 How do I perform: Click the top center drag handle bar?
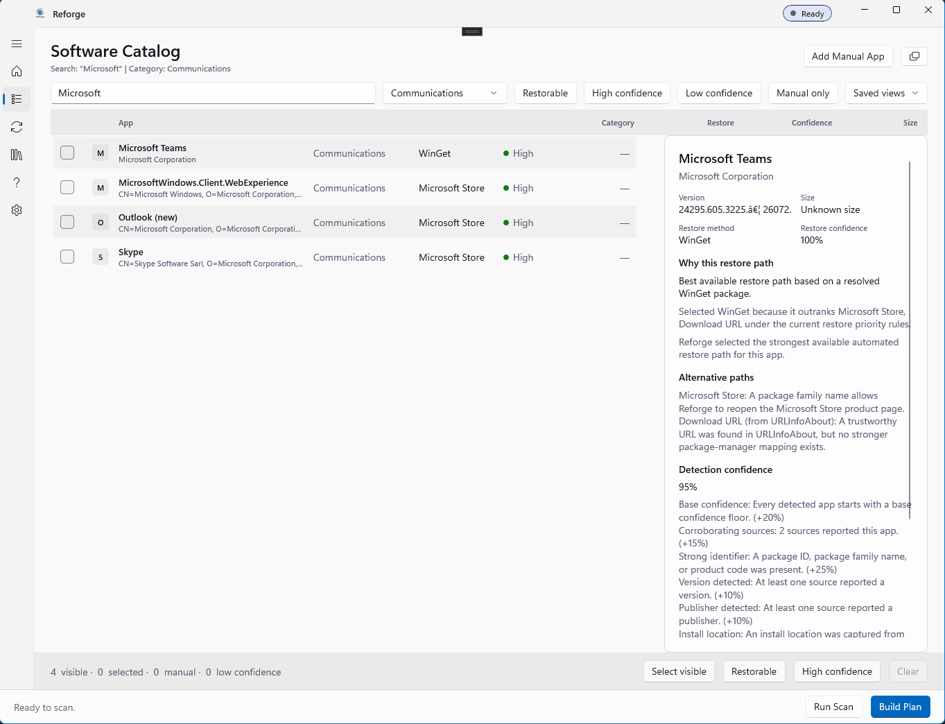[x=472, y=31]
